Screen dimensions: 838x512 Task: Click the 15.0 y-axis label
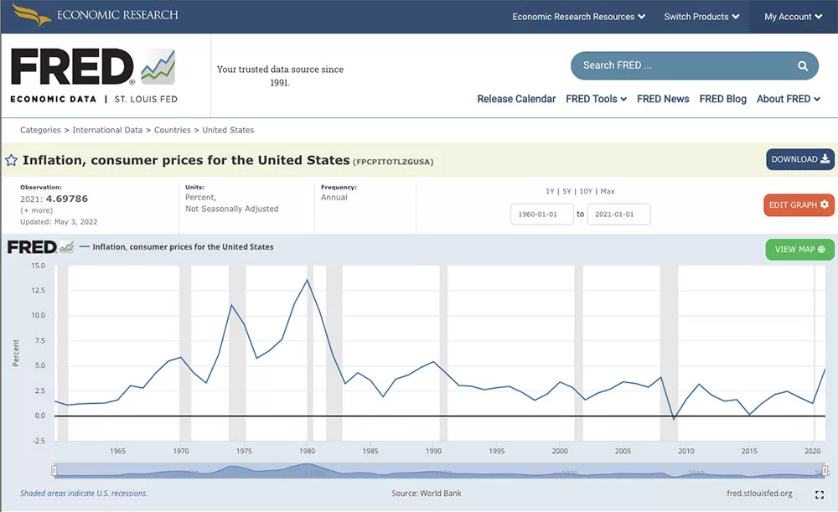pyautogui.click(x=39, y=266)
